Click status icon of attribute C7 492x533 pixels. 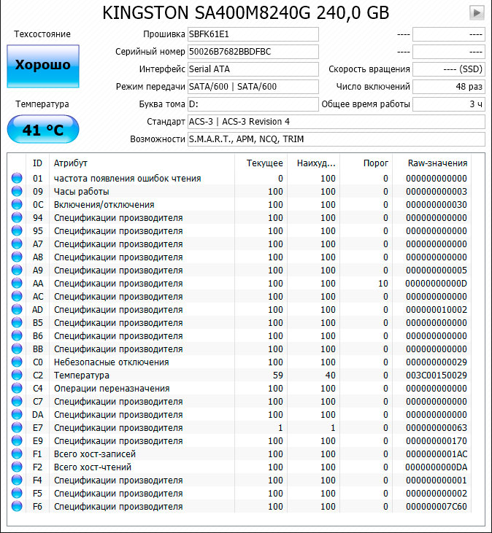tap(17, 401)
